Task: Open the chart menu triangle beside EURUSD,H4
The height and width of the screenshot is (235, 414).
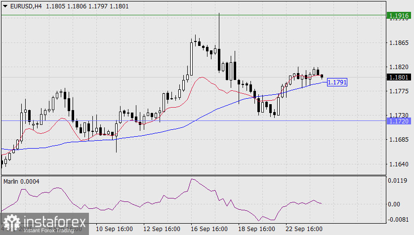Action: 5,6
